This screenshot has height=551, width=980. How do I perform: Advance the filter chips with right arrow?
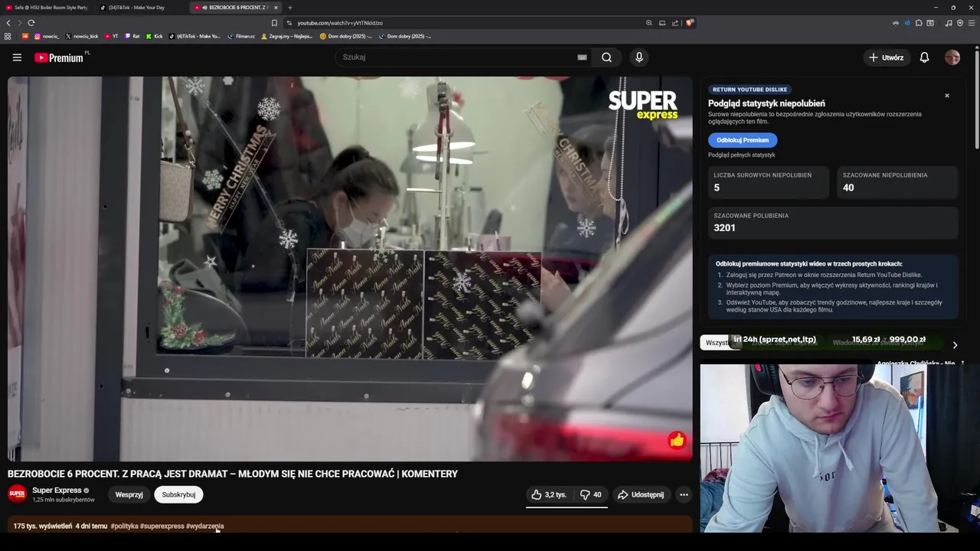pyautogui.click(x=955, y=345)
